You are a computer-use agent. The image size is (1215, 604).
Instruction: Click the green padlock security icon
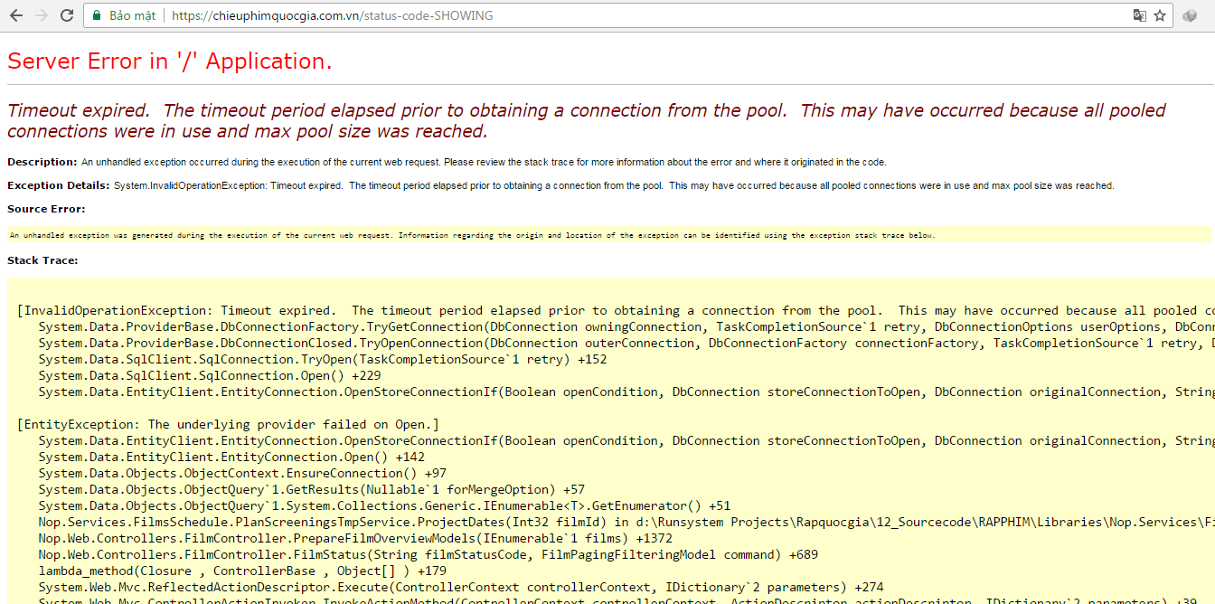click(x=97, y=16)
